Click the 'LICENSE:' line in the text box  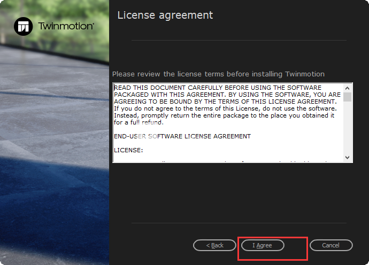[128, 150]
